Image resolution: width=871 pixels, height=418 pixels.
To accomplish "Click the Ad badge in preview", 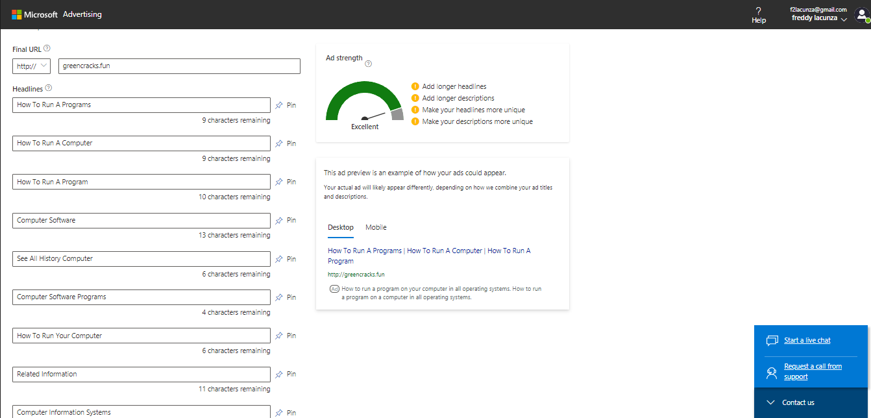I will pyautogui.click(x=334, y=289).
